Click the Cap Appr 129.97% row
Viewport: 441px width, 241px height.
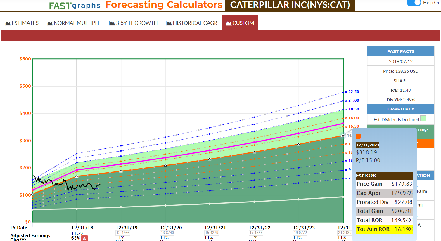click(385, 193)
